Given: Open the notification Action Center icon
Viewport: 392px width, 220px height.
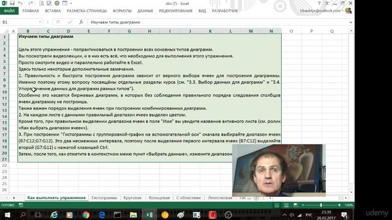Looking at the screenshot, I should (x=344, y=215).
